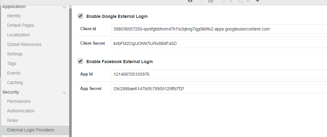Screen dimensions: 327x137
Task: Select Global Resources
Action: [x=24, y=44]
